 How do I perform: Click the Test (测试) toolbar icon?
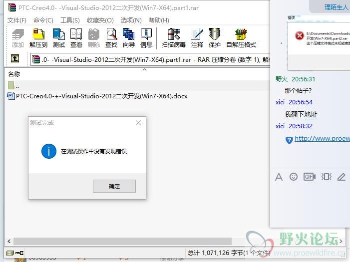pos(59,38)
